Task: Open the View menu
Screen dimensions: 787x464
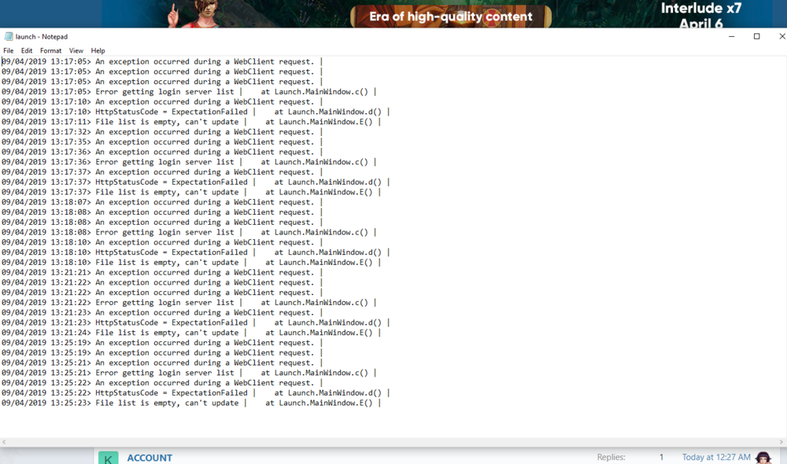Action: 76,51
